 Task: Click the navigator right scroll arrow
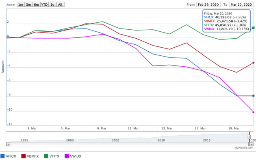click(x=252, y=144)
